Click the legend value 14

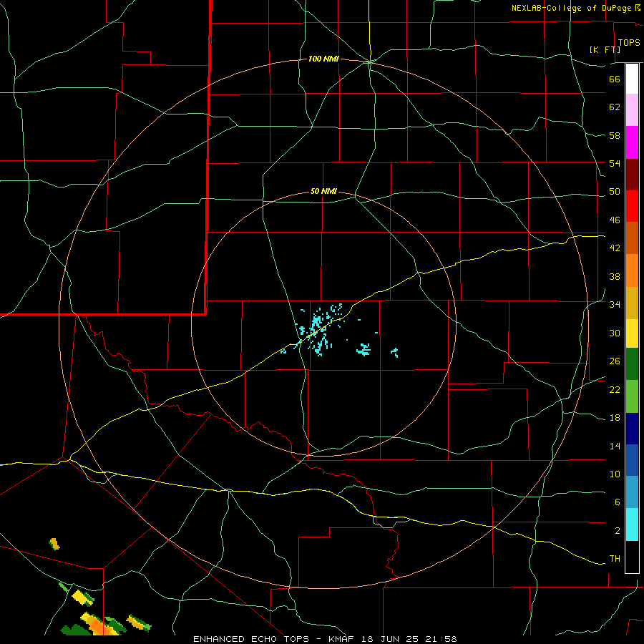[x=615, y=446]
